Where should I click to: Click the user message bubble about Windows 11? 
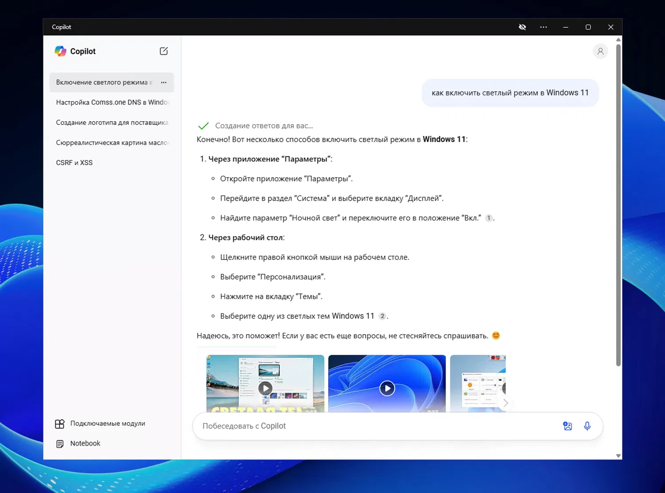pyautogui.click(x=510, y=93)
